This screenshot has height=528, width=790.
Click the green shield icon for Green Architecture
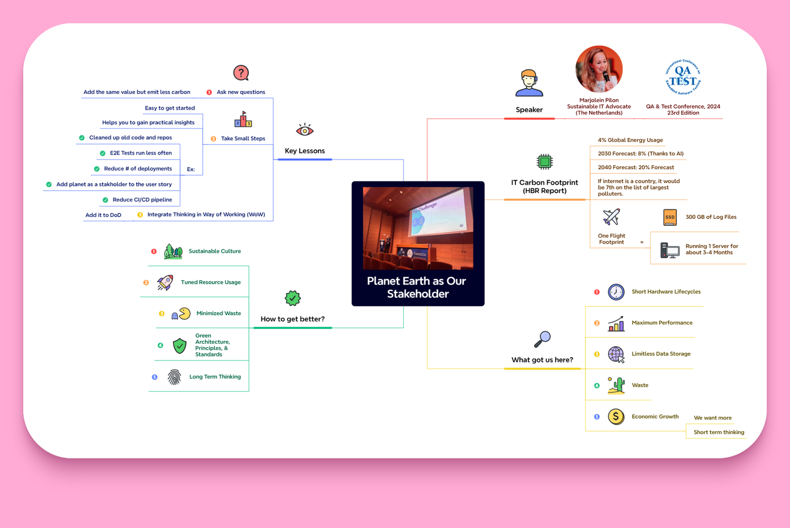180,346
